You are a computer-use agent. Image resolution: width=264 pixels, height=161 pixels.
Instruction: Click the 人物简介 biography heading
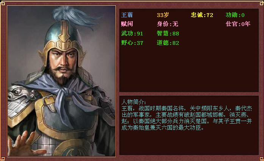(134, 102)
